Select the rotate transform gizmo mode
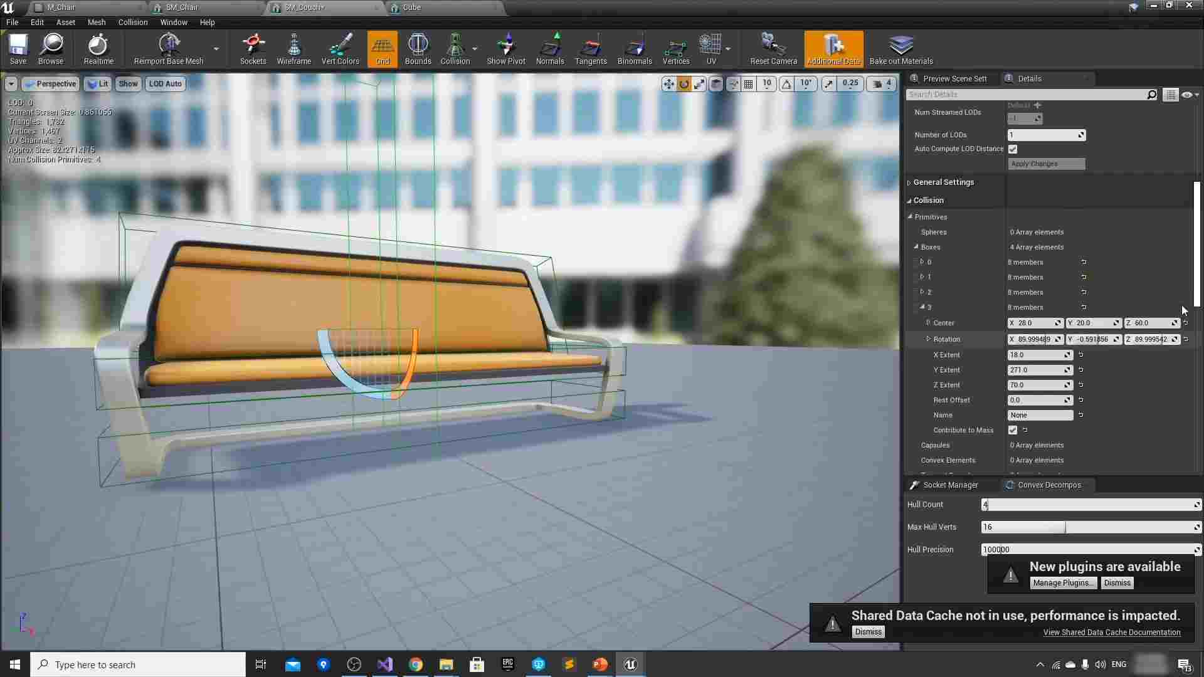Image resolution: width=1204 pixels, height=677 pixels. click(684, 84)
